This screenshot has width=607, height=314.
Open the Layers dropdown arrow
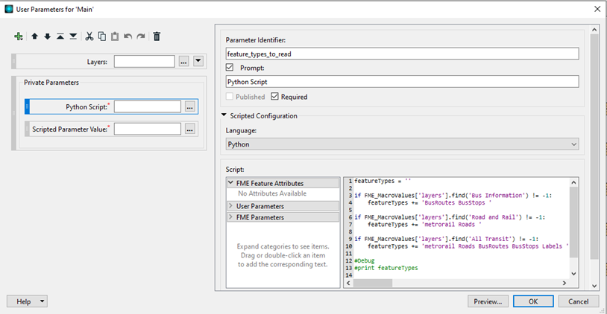tap(198, 61)
